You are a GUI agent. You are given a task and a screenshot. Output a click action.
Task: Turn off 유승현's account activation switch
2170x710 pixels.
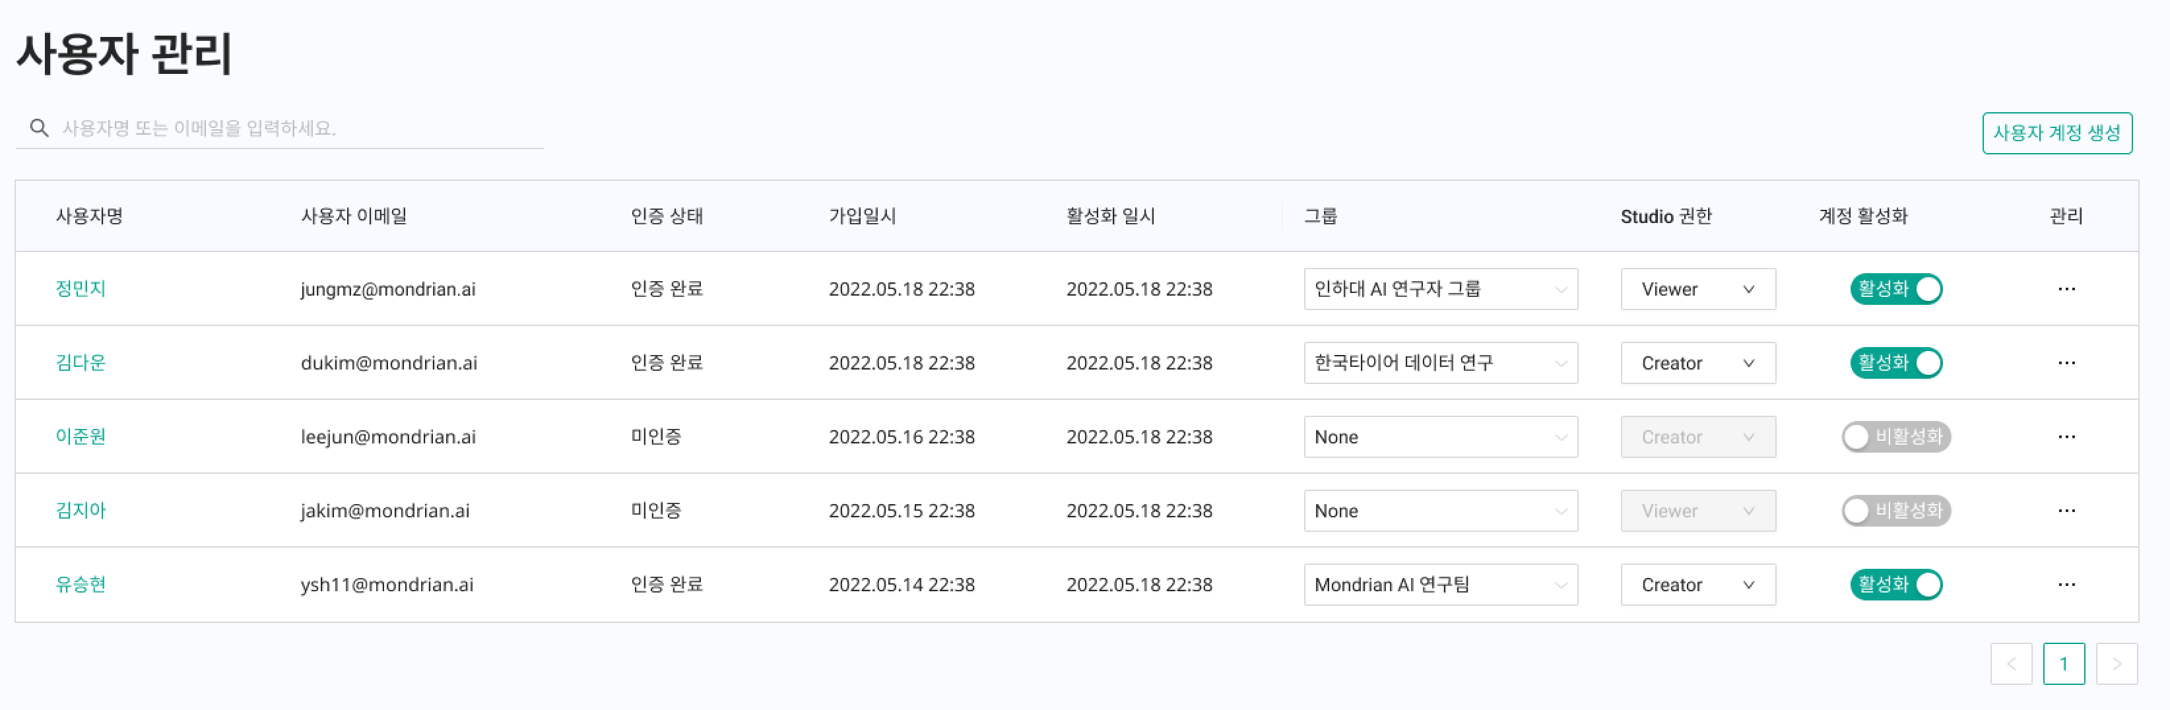click(x=1895, y=585)
